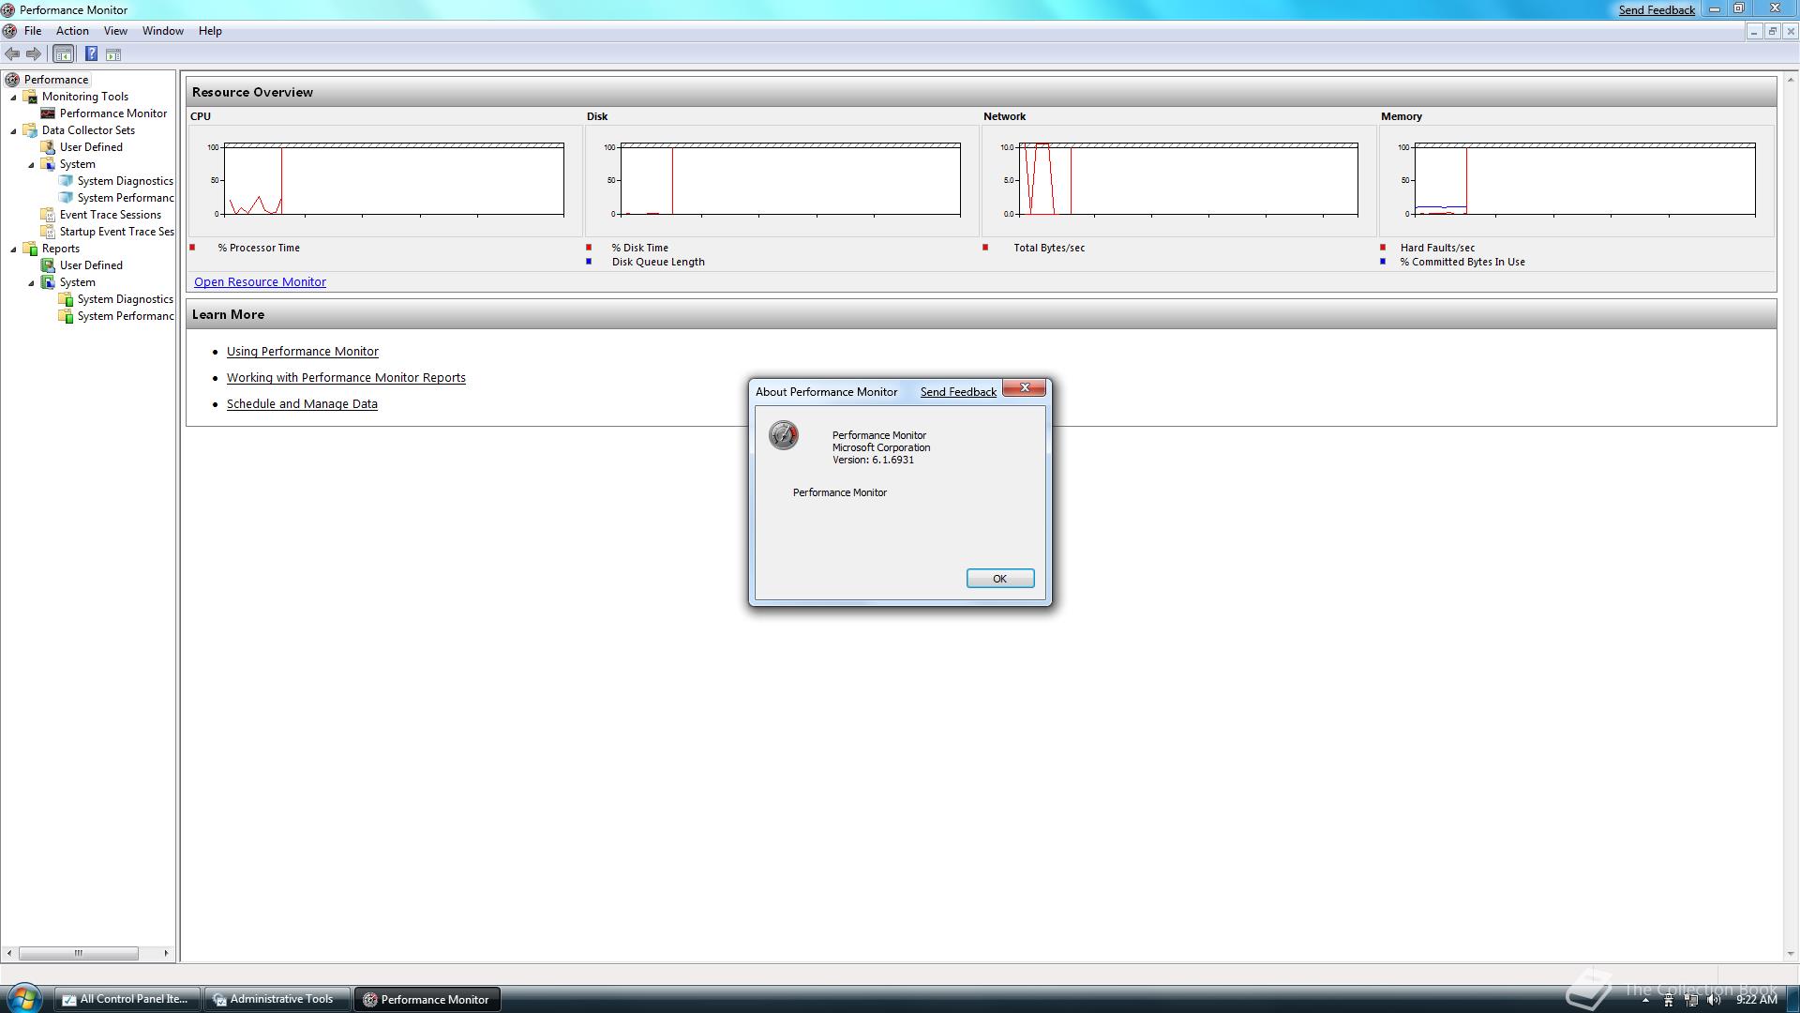Click System Performance collector set cube icon
Screen dimensions: 1800x1013
coord(66,198)
